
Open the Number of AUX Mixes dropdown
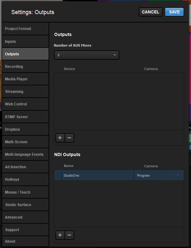tap(86, 55)
